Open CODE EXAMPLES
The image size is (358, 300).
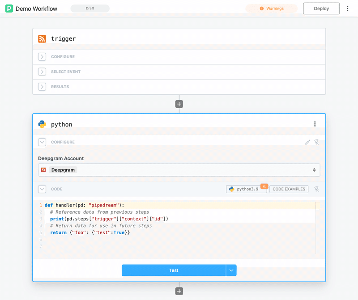[x=289, y=189]
